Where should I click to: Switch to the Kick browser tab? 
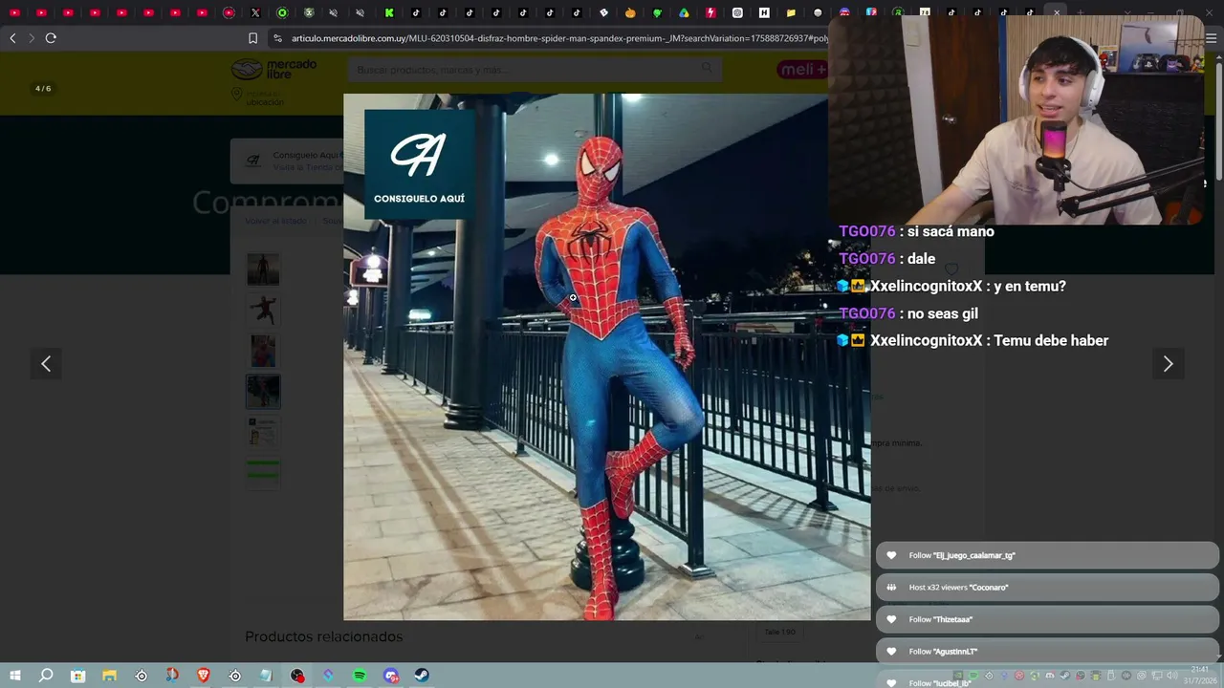389,13
